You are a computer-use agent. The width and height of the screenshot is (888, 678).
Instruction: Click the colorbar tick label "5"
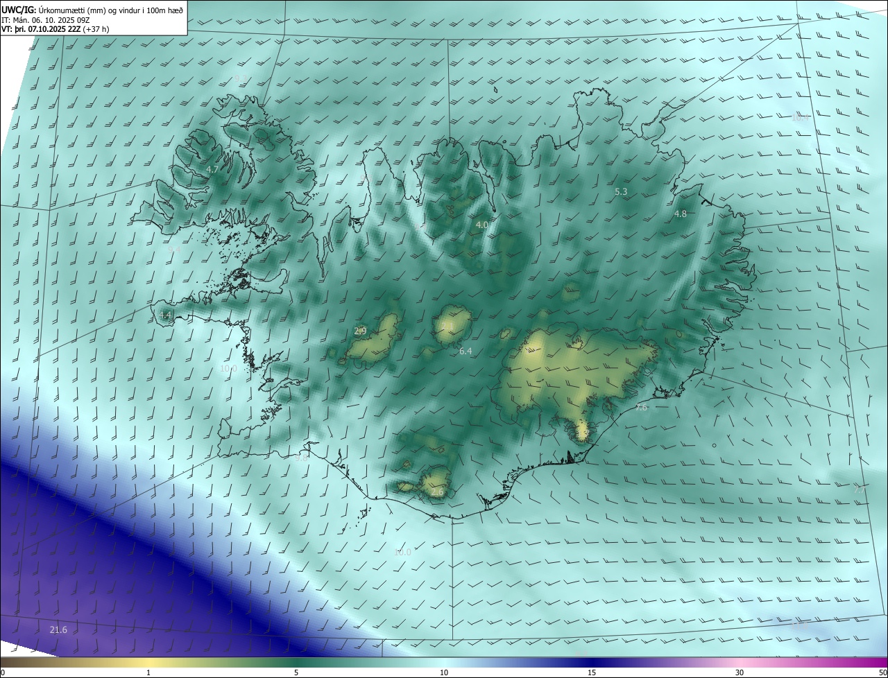coord(296,672)
